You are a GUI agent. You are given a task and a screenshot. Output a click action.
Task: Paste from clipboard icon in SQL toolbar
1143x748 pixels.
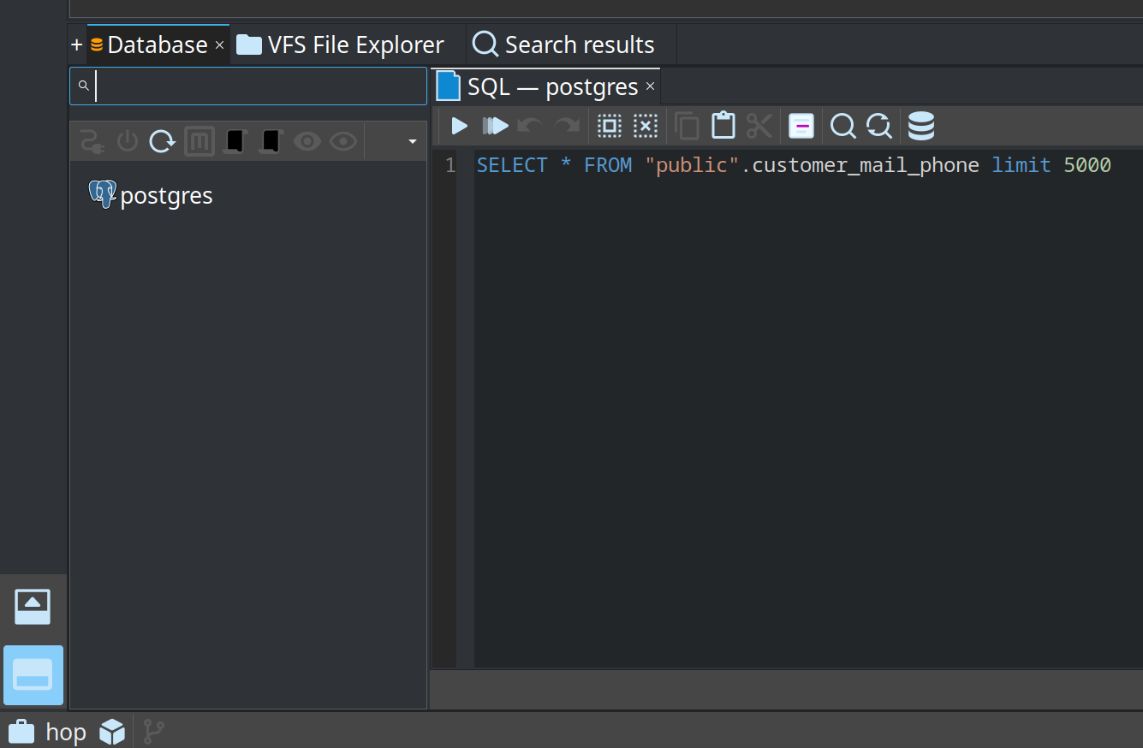(723, 126)
